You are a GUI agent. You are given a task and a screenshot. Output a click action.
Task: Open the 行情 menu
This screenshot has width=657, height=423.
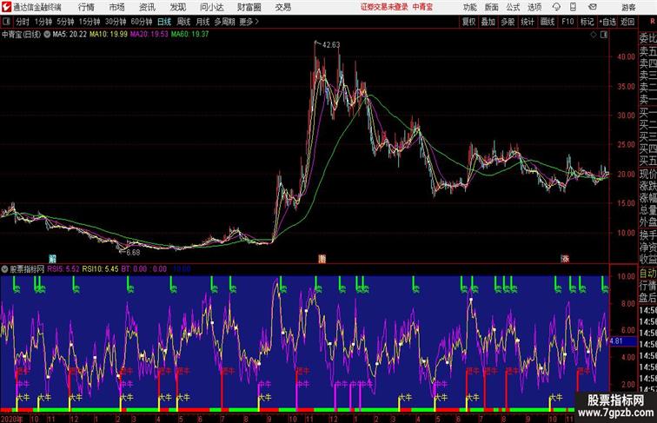[86, 7]
